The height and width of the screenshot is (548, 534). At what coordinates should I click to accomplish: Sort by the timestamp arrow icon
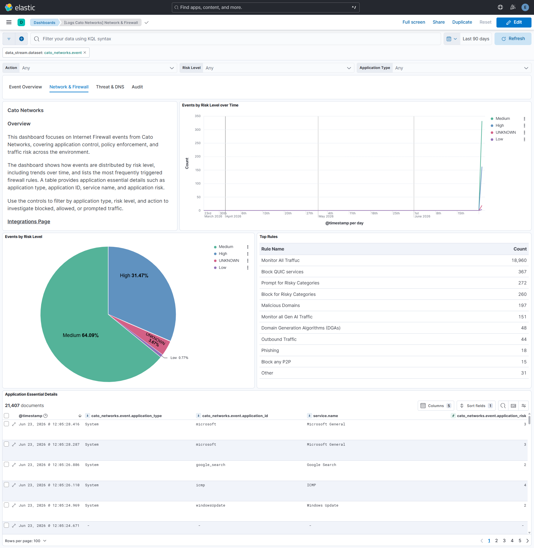[80, 416]
